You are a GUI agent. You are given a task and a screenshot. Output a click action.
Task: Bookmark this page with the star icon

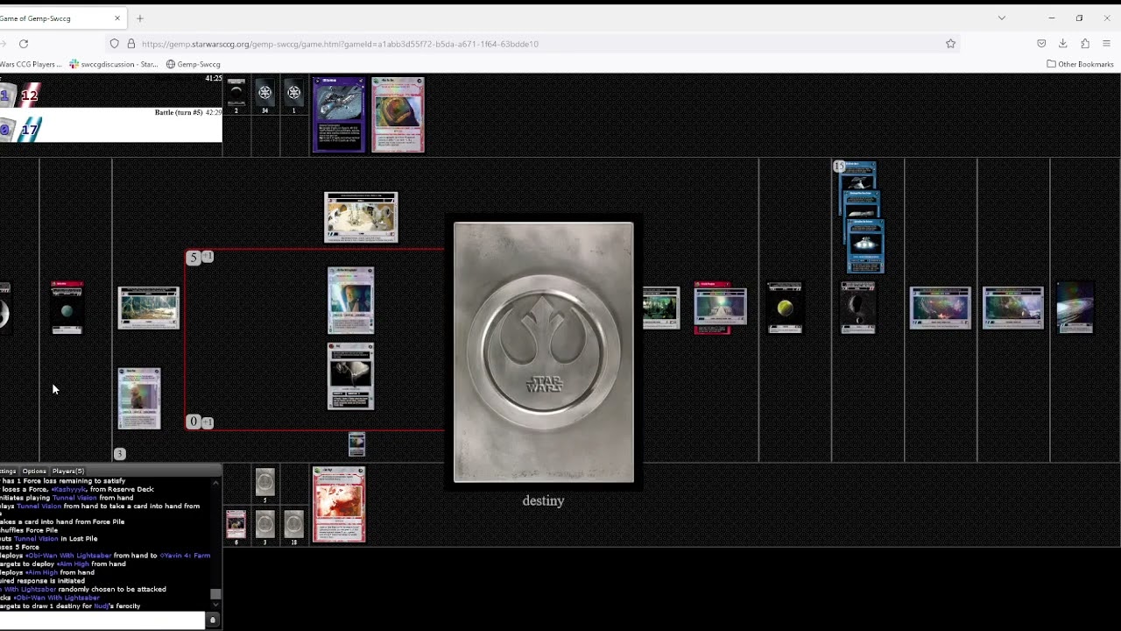coord(950,44)
